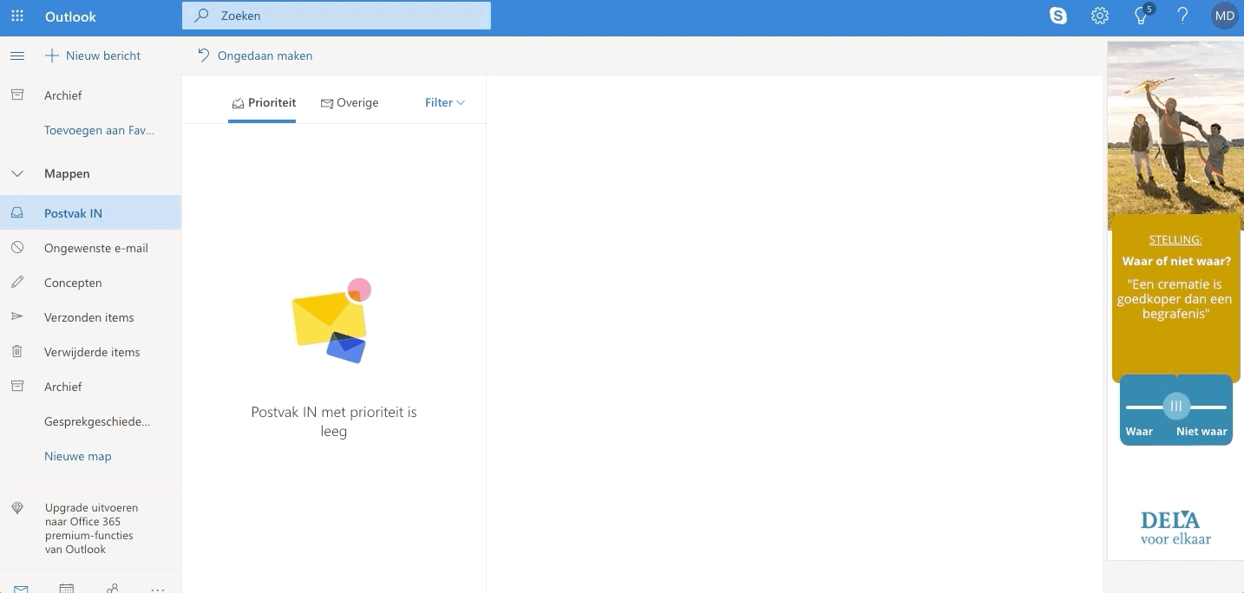Viewport: 1244px width, 593px height.
Task: Open the Settings gear icon
Action: point(1100,16)
